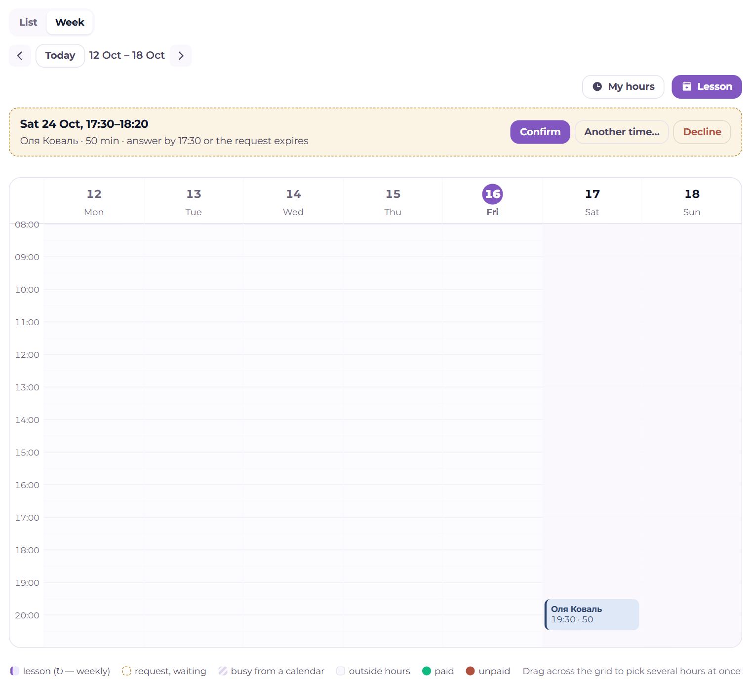
Task: Switch to the List view tab
Action: click(28, 22)
